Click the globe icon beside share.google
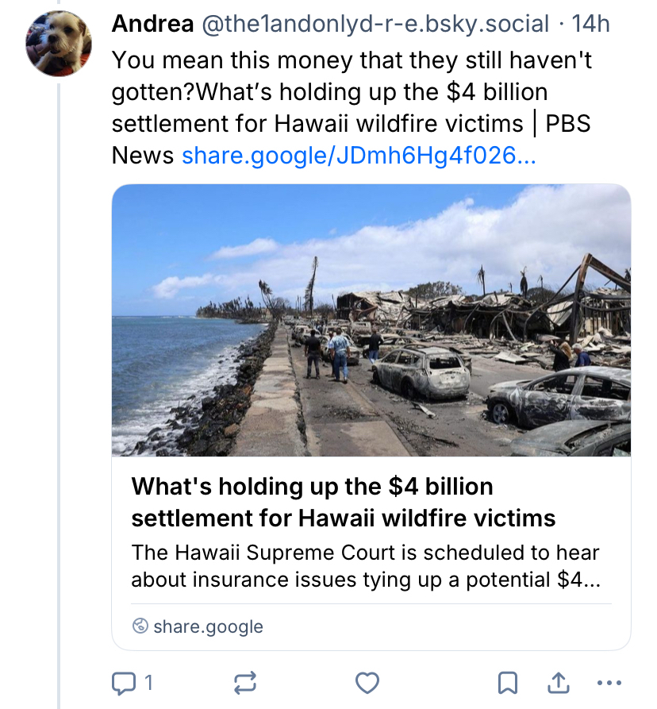Image resolution: width=657 pixels, height=709 pixels. (x=140, y=626)
